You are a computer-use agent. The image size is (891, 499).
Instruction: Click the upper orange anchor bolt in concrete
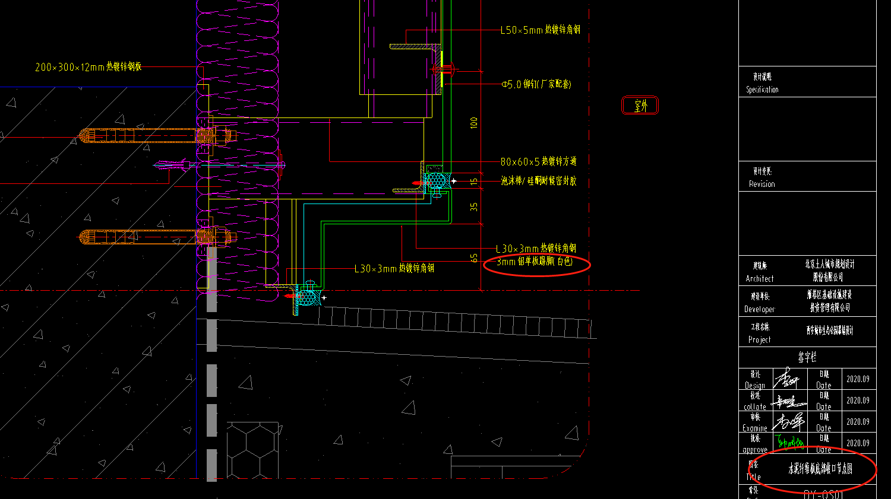tap(157, 136)
